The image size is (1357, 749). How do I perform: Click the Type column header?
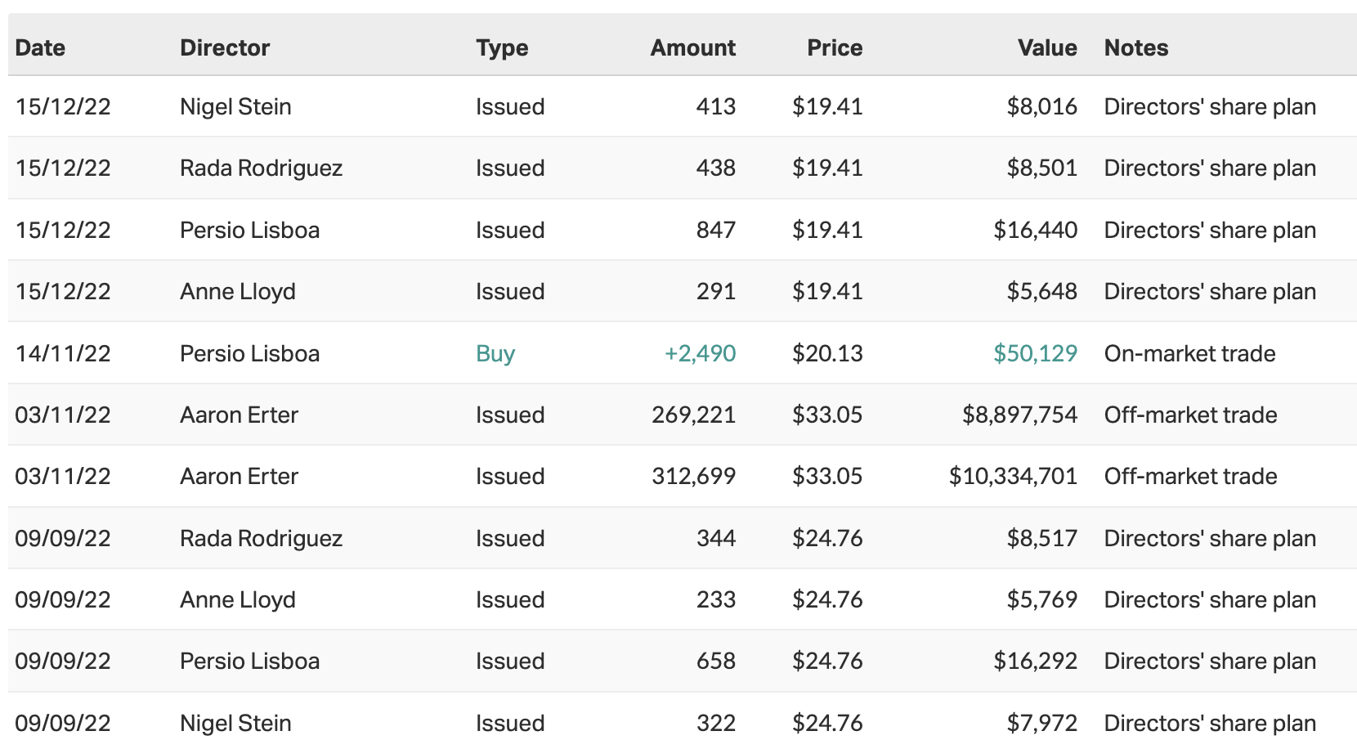[x=502, y=47]
